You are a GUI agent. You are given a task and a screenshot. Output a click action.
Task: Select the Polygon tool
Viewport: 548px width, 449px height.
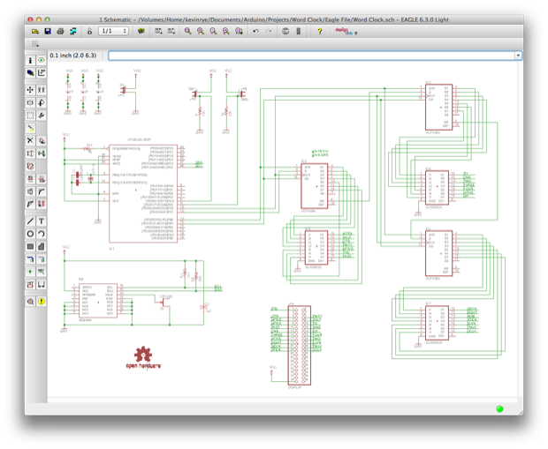[x=42, y=247]
